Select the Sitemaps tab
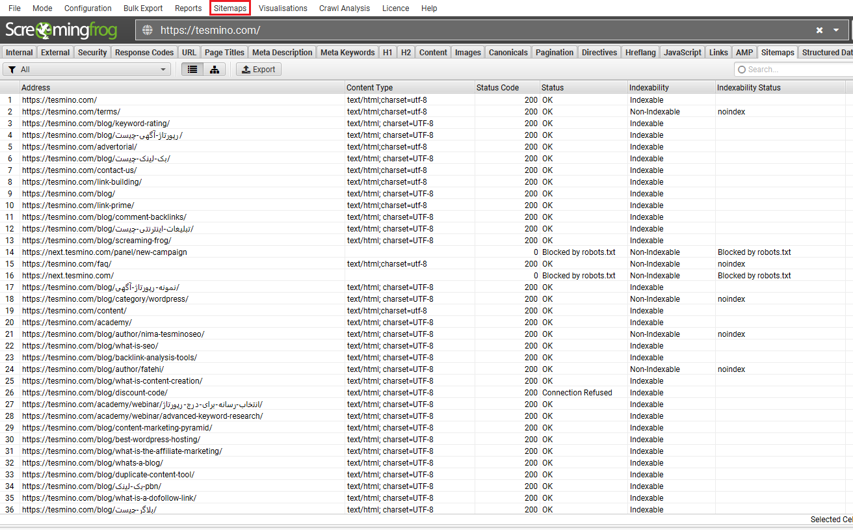The height and width of the screenshot is (530, 853). (x=778, y=53)
